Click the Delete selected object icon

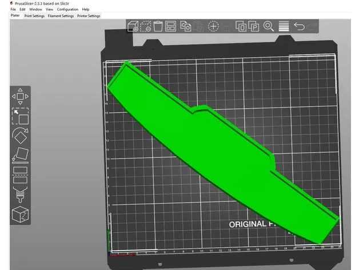[146, 26]
